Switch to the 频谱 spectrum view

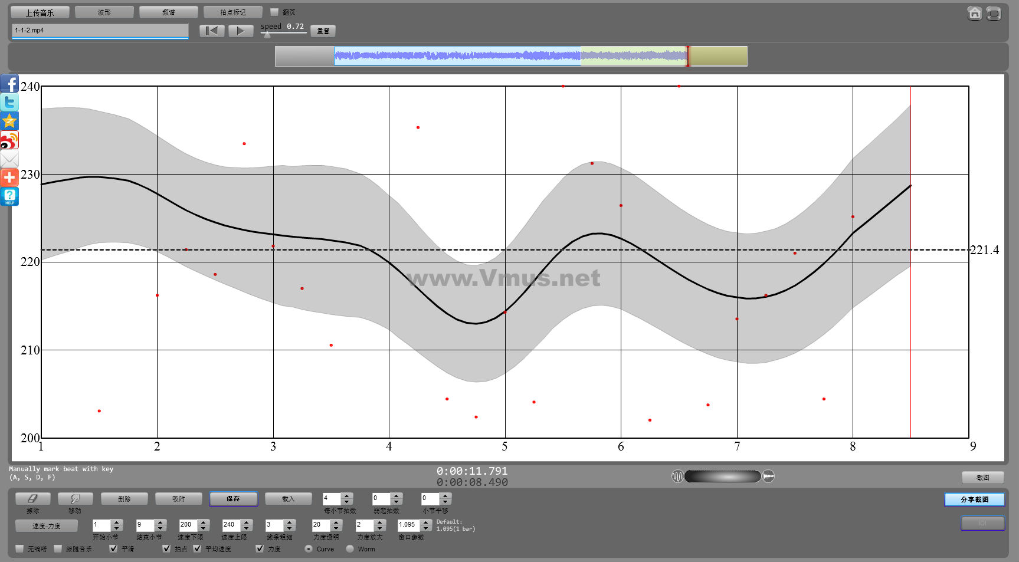(x=169, y=12)
